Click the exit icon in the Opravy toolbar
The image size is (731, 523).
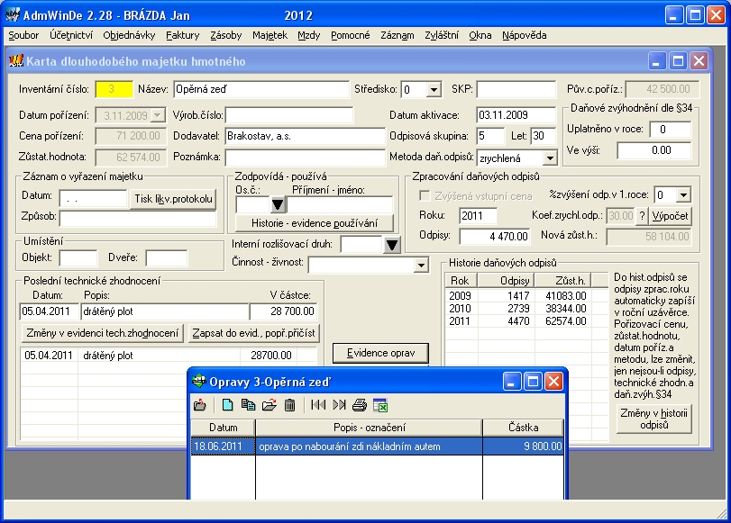tap(200, 405)
